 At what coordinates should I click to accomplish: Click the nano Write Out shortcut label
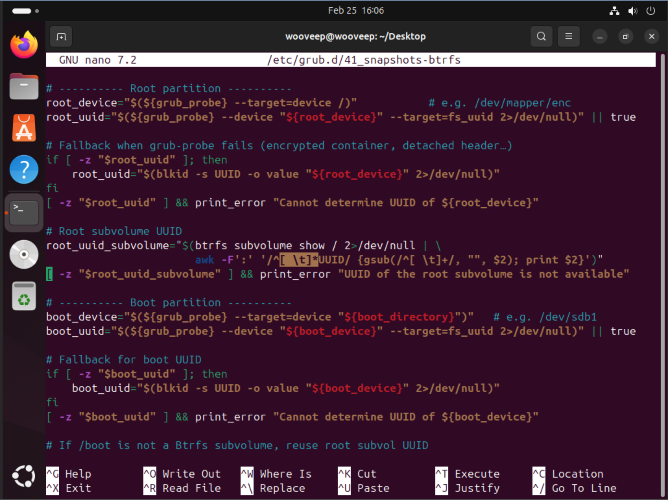click(191, 474)
